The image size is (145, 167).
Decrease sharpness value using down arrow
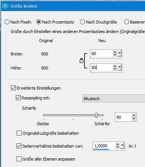tap(134, 119)
